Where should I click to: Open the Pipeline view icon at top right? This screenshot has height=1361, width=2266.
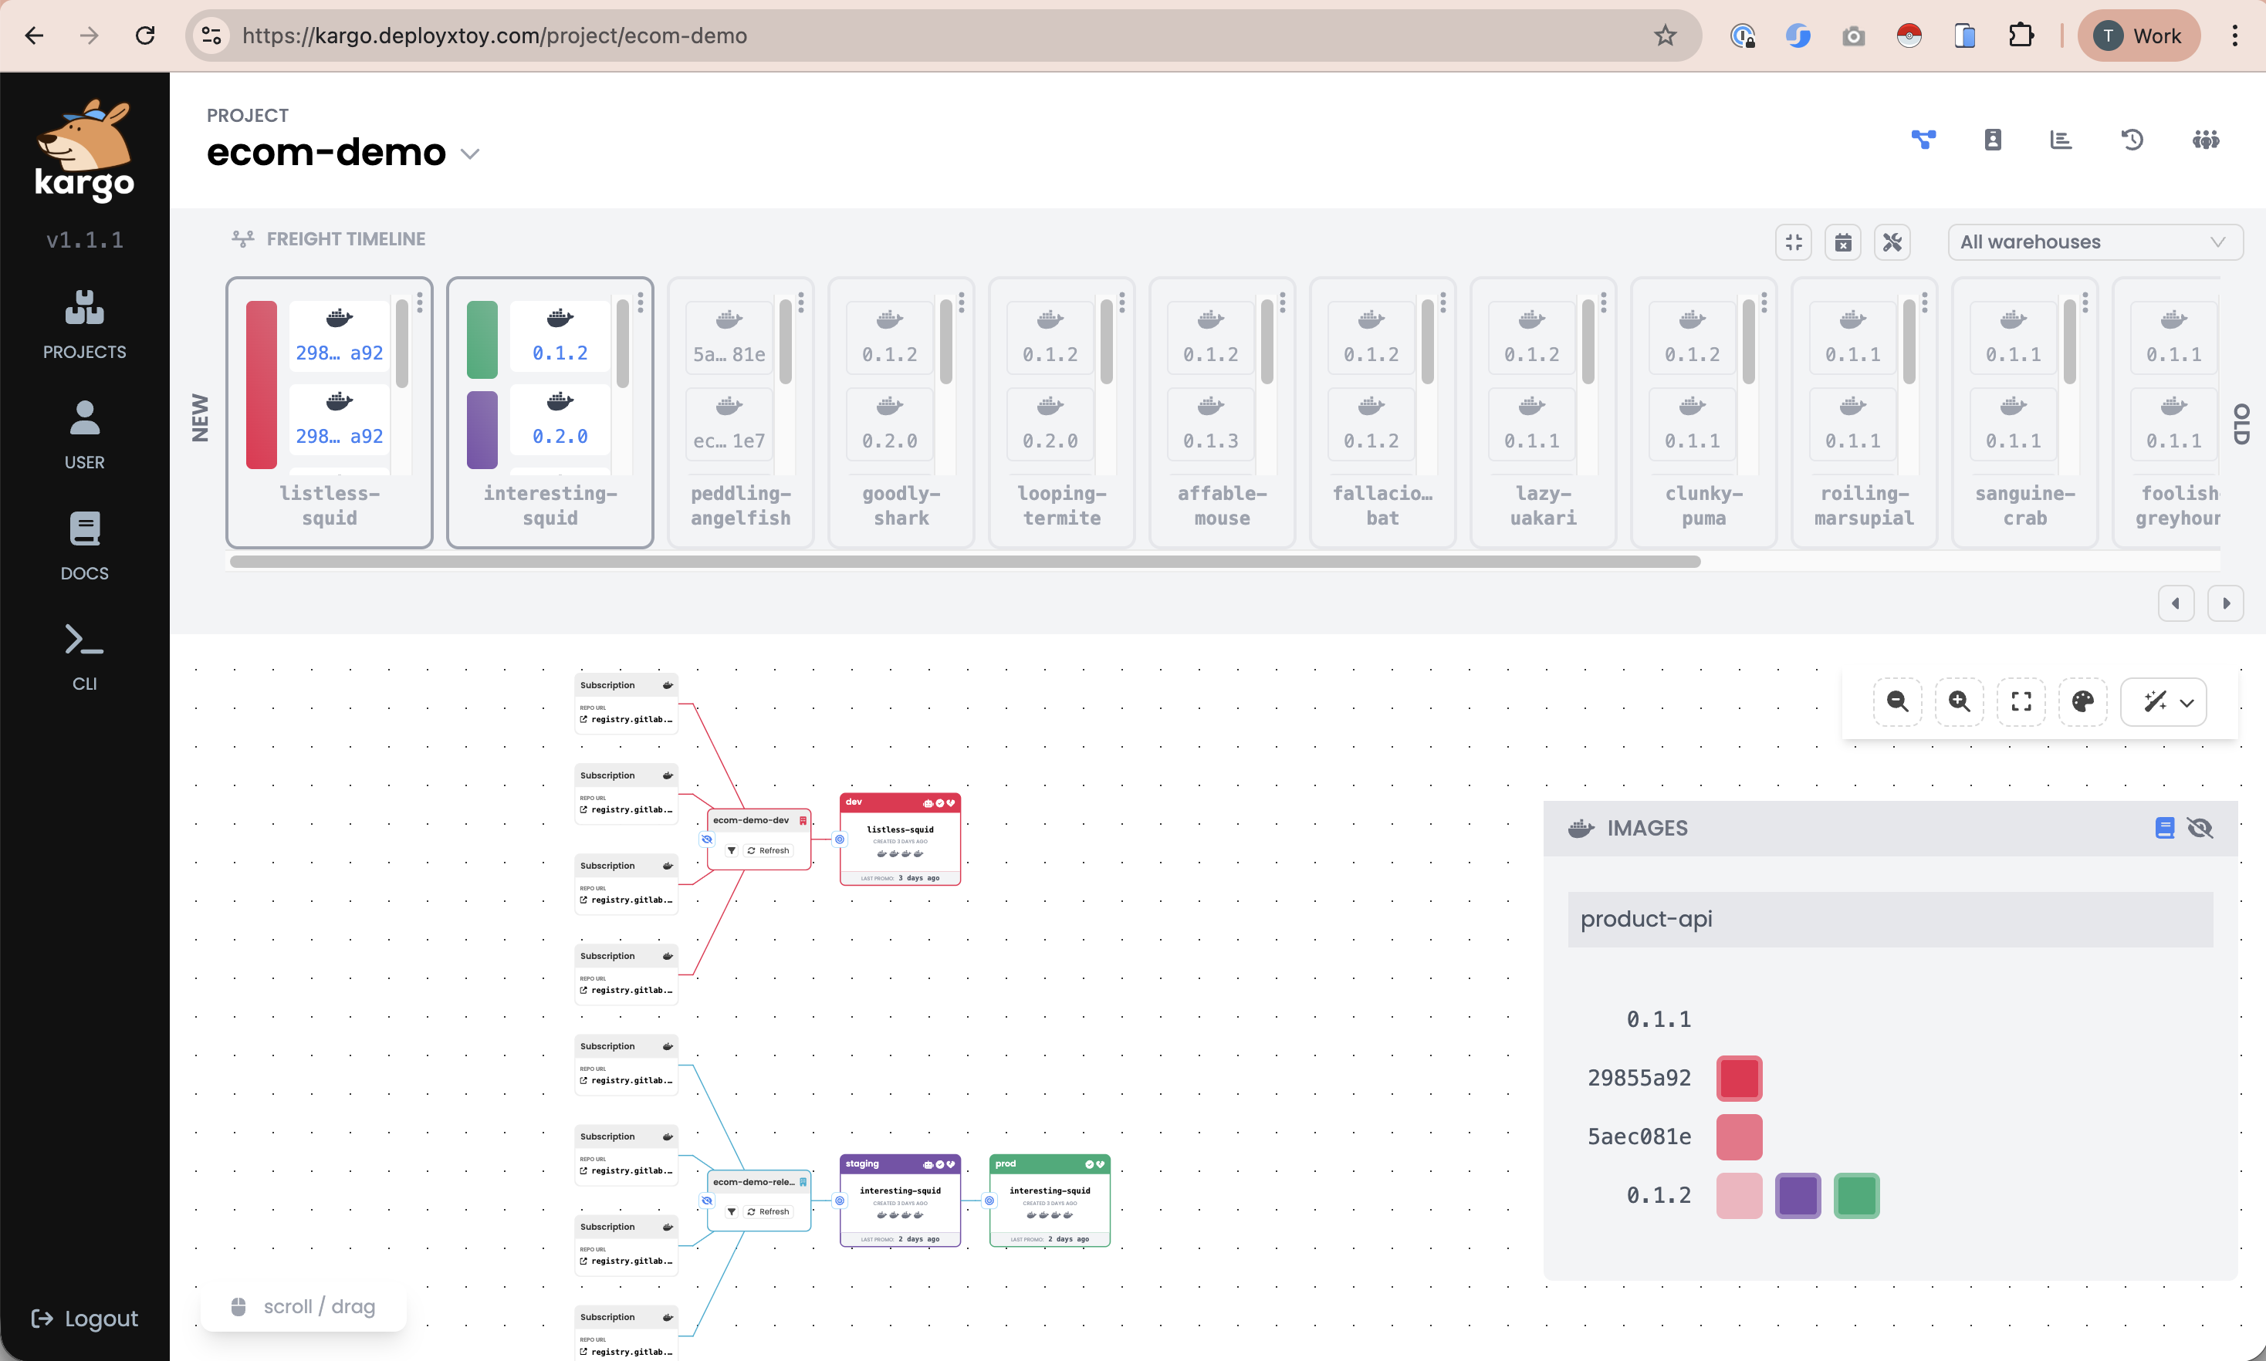pyautogui.click(x=1924, y=140)
